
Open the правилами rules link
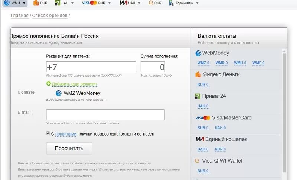66,134
